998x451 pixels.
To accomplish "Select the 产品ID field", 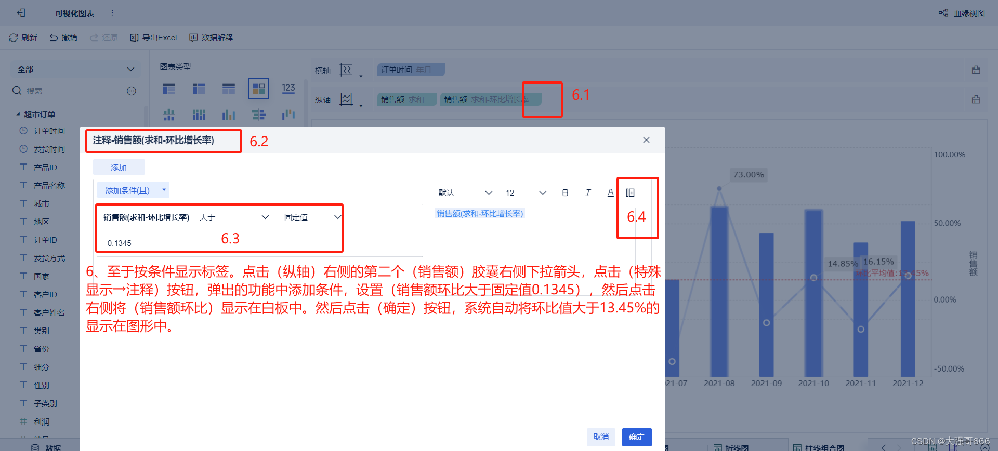I will tap(45, 167).
